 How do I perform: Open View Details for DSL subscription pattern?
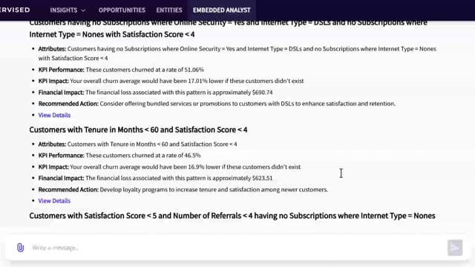click(54, 115)
